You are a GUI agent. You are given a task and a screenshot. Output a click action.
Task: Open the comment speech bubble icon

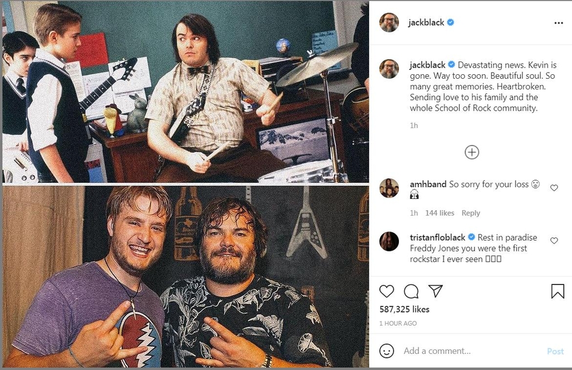[x=411, y=291]
